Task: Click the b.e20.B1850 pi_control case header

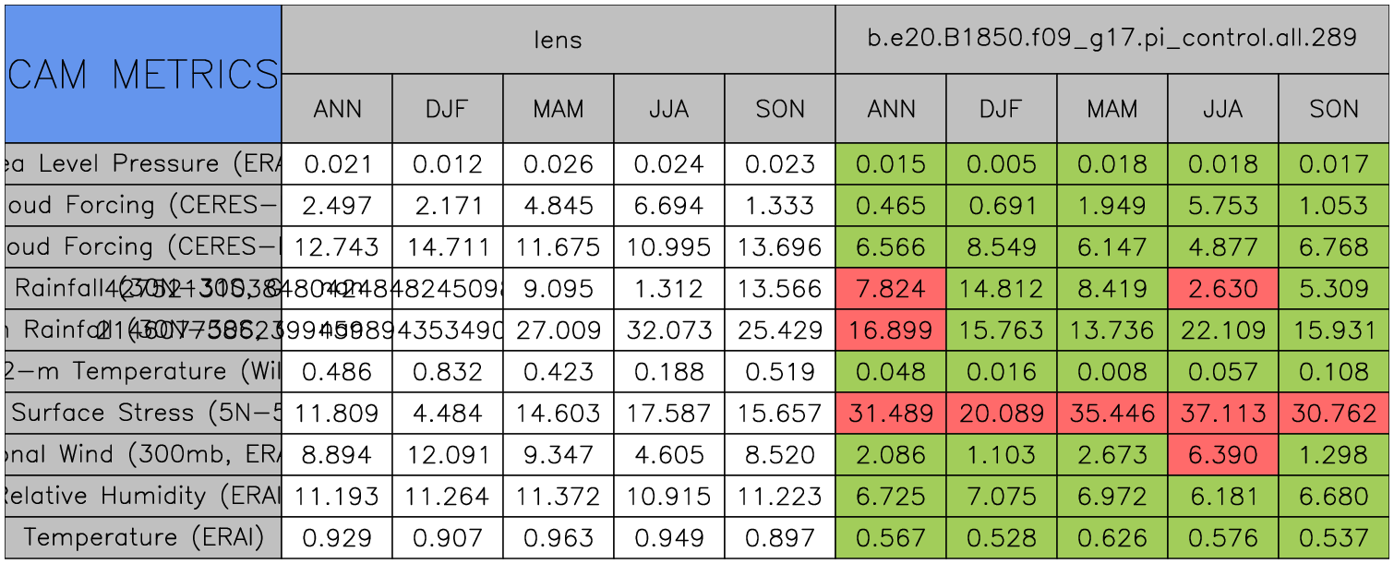Action: 1112,40
